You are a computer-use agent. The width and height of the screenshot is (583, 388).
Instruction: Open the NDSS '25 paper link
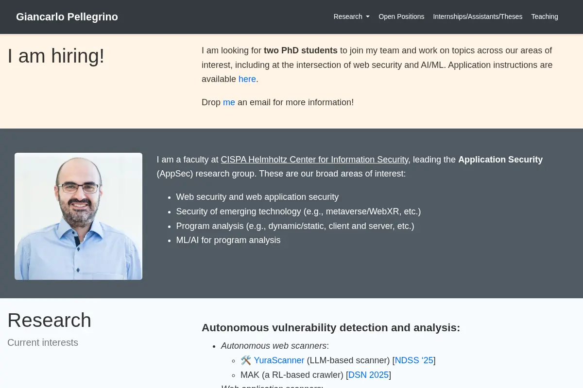(414, 360)
